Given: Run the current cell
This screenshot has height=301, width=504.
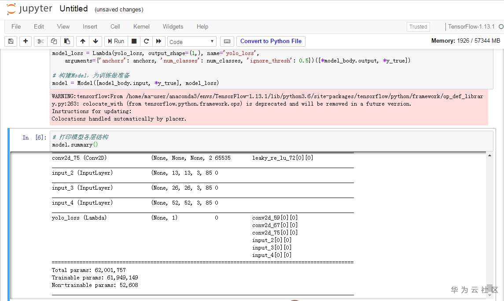Looking at the screenshot, I should [116, 41].
